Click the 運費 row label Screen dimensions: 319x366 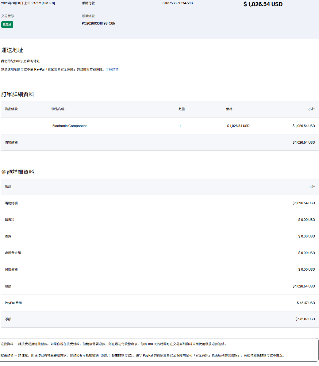coord(8,236)
